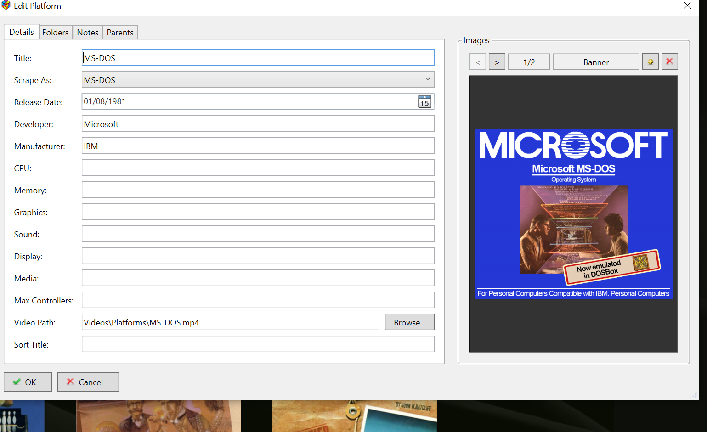The image size is (707, 432).
Task: Select the Edit Platform title bar app icon
Action: click(6, 6)
